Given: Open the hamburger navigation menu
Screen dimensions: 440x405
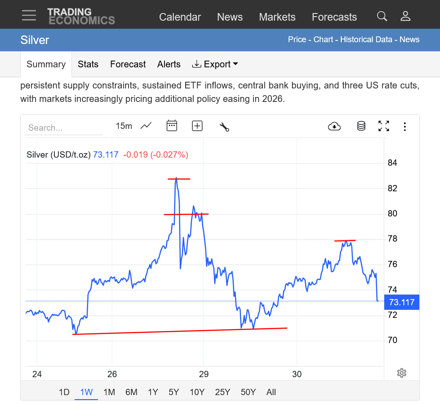Looking at the screenshot, I should pyautogui.click(x=29, y=15).
